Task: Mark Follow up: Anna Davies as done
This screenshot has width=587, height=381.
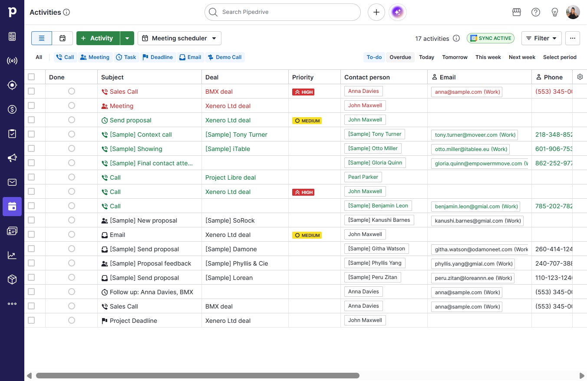Action: (x=72, y=292)
